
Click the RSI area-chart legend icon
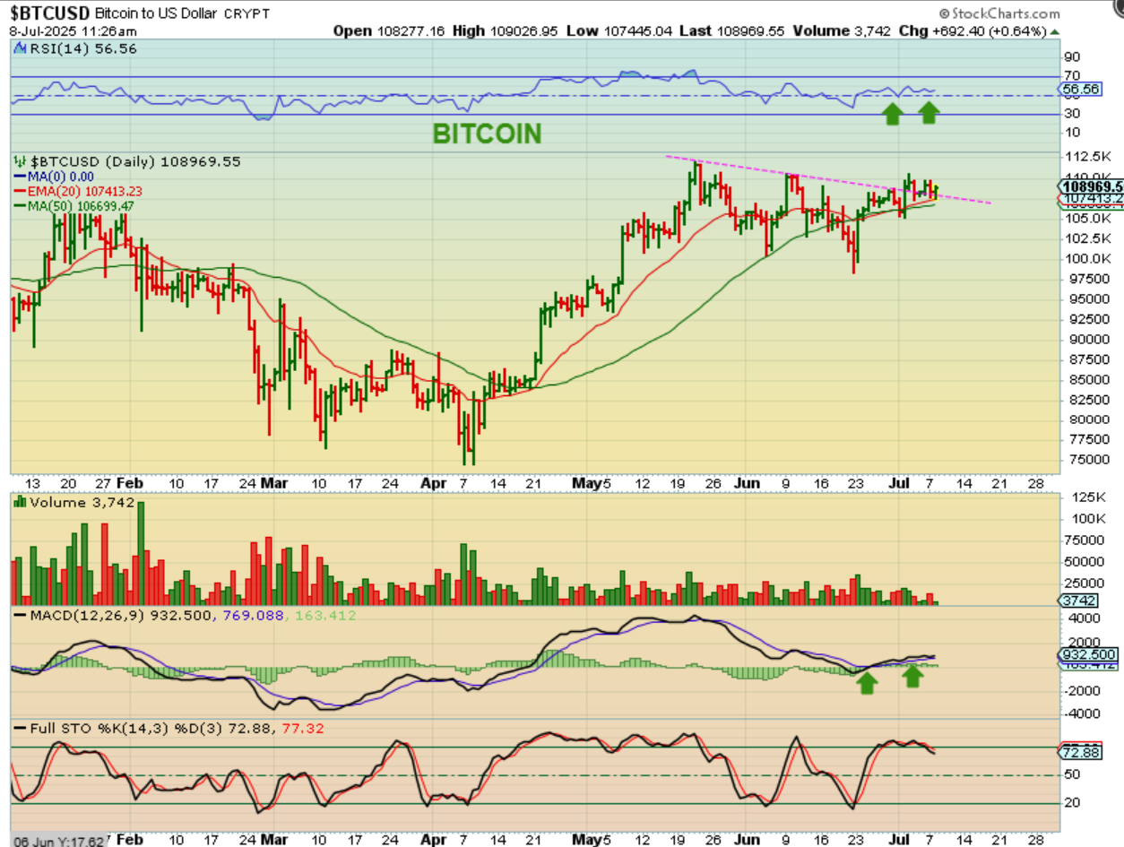[19, 49]
